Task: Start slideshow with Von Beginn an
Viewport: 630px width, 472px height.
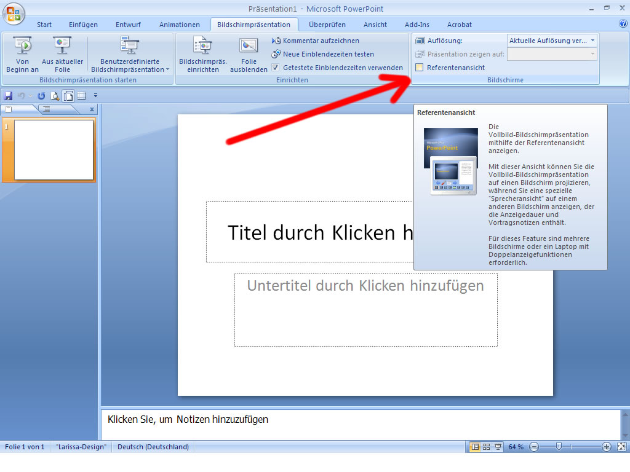Action: coord(23,55)
